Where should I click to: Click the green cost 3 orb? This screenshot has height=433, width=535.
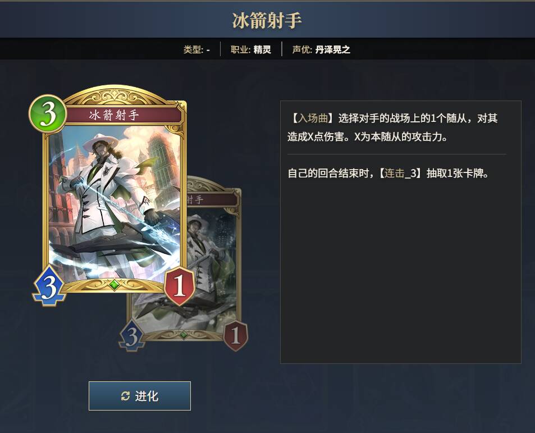coord(47,113)
